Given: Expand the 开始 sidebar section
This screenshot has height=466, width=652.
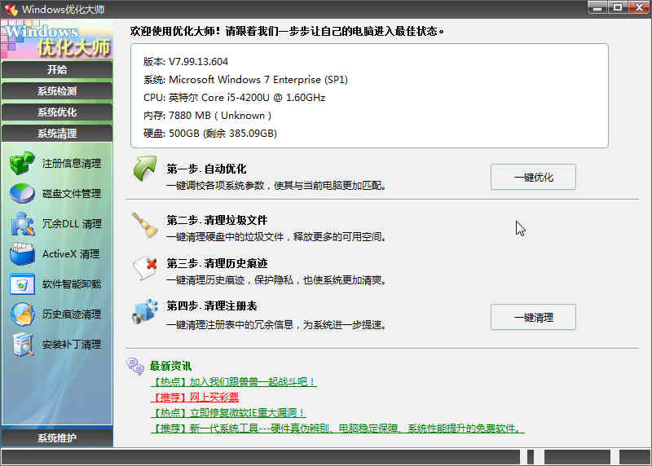Looking at the screenshot, I should [x=57, y=70].
